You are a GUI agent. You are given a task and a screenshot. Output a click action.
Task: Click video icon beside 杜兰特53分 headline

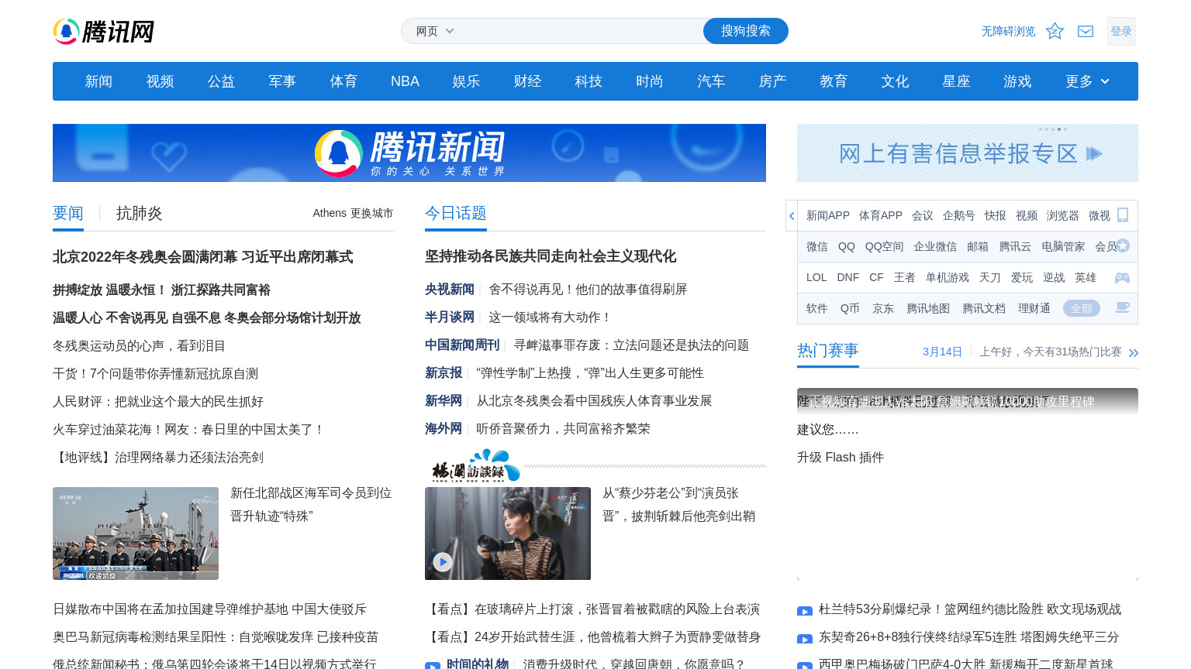(x=805, y=611)
